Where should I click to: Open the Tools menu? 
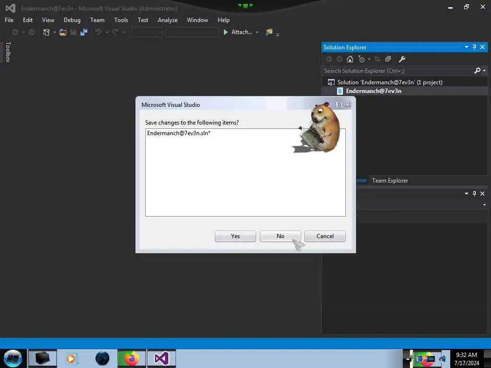(x=121, y=20)
